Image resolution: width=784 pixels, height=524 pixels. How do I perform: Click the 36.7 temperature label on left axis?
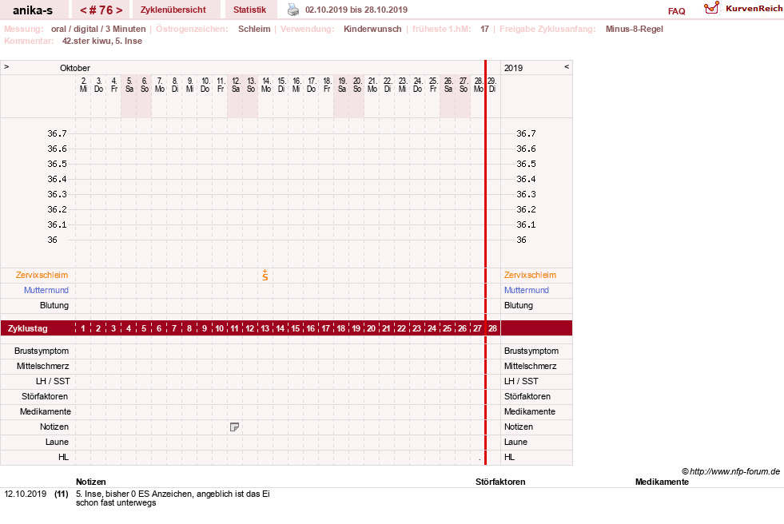(x=57, y=134)
